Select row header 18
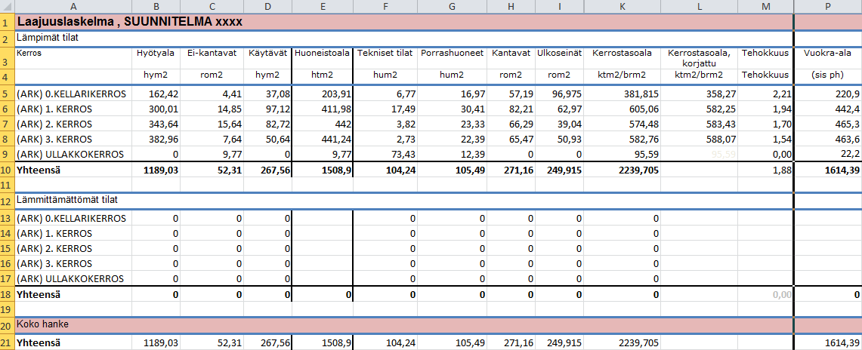 7,295
